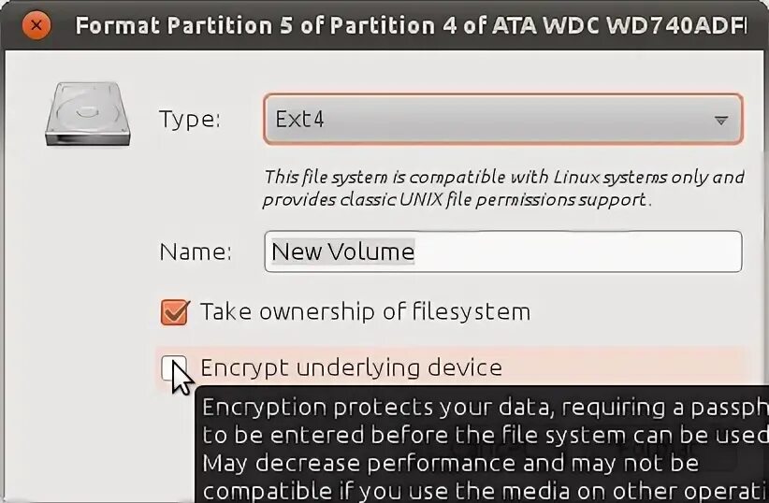Click the "Take ownership of filesystem" label text
Screen dimensions: 769x503
click(x=365, y=311)
